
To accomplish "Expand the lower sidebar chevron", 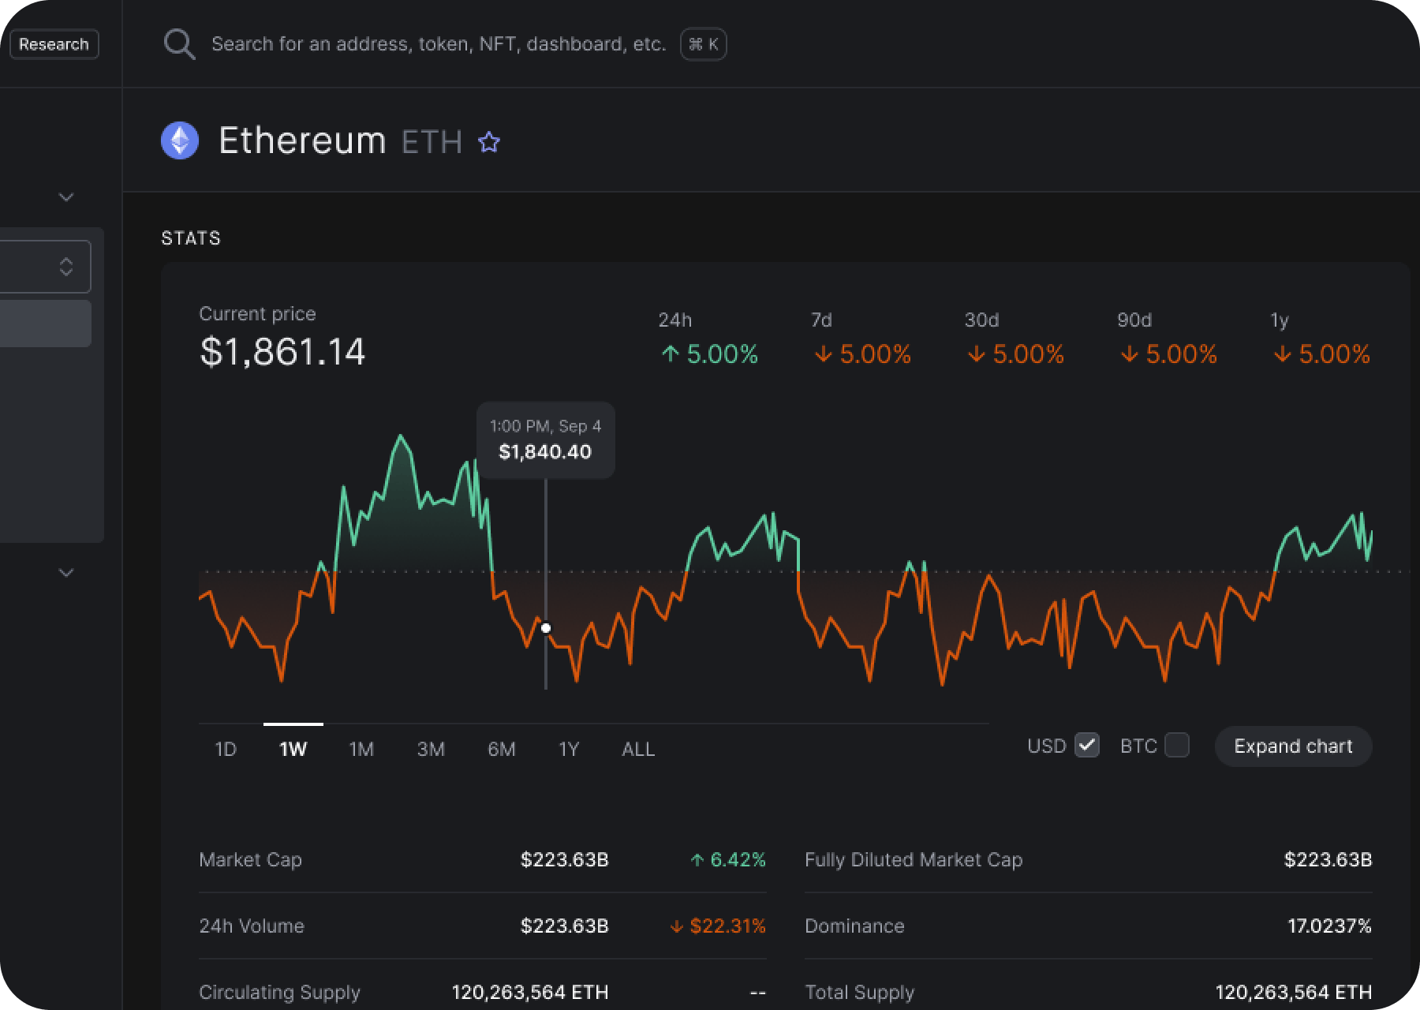I will tap(66, 573).
